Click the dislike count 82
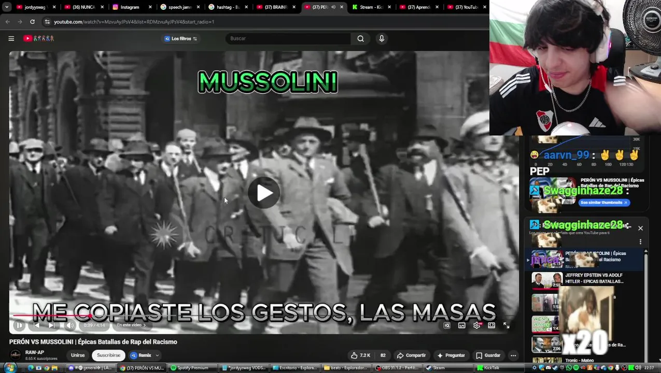Image resolution: width=661 pixels, height=373 pixels. [x=383, y=355]
